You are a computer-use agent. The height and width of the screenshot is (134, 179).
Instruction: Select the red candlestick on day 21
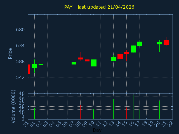coord(166,42)
